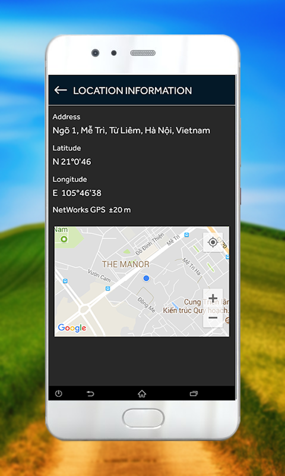The image size is (285, 476).
Task: Tap Kiến trúc Quy hoạch place label
Action: click(x=196, y=311)
